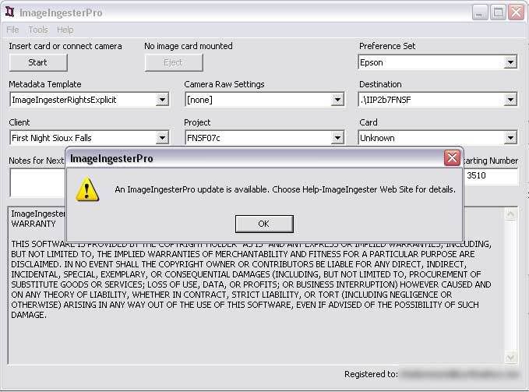Expand the Card dropdown arrow

click(x=510, y=138)
